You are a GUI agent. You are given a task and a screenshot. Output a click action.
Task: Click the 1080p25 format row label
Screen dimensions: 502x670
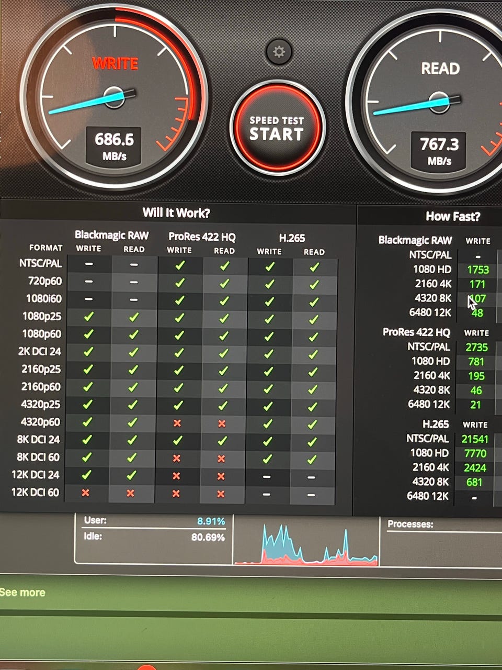[x=42, y=316]
